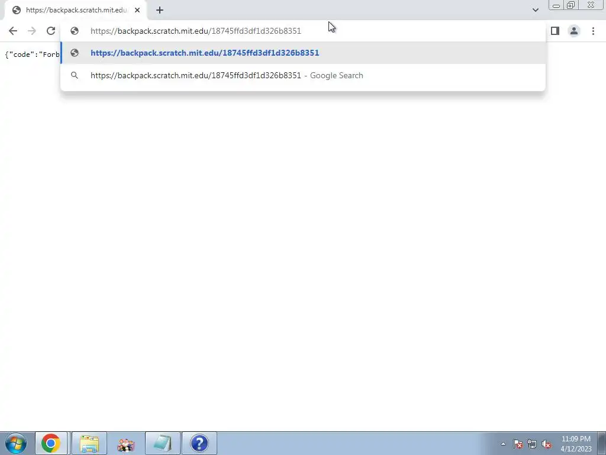Open a new browser tab
Screen dimensions: 606x455
tap(160, 10)
